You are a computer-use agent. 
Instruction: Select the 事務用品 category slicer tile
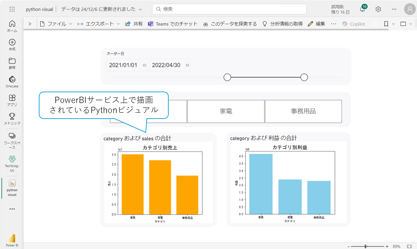pos(303,111)
